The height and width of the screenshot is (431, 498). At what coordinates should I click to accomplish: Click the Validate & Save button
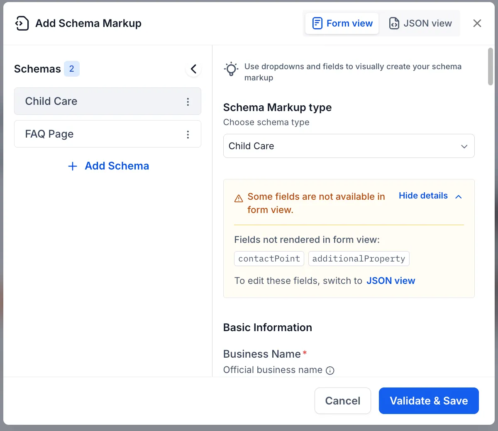click(x=429, y=401)
